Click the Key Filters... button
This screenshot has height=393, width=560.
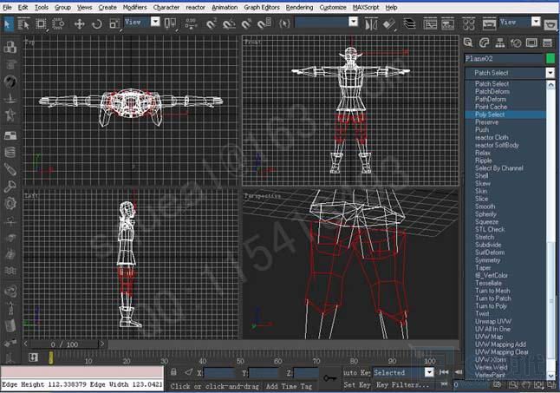point(402,385)
